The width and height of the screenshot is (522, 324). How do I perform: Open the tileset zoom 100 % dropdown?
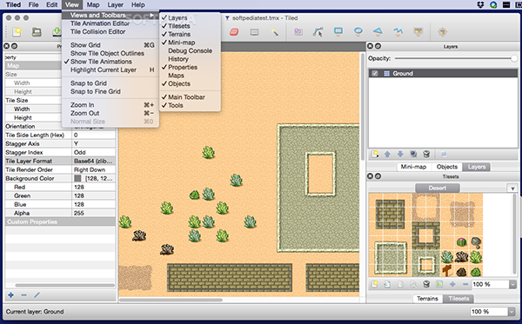tap(512, 284)
